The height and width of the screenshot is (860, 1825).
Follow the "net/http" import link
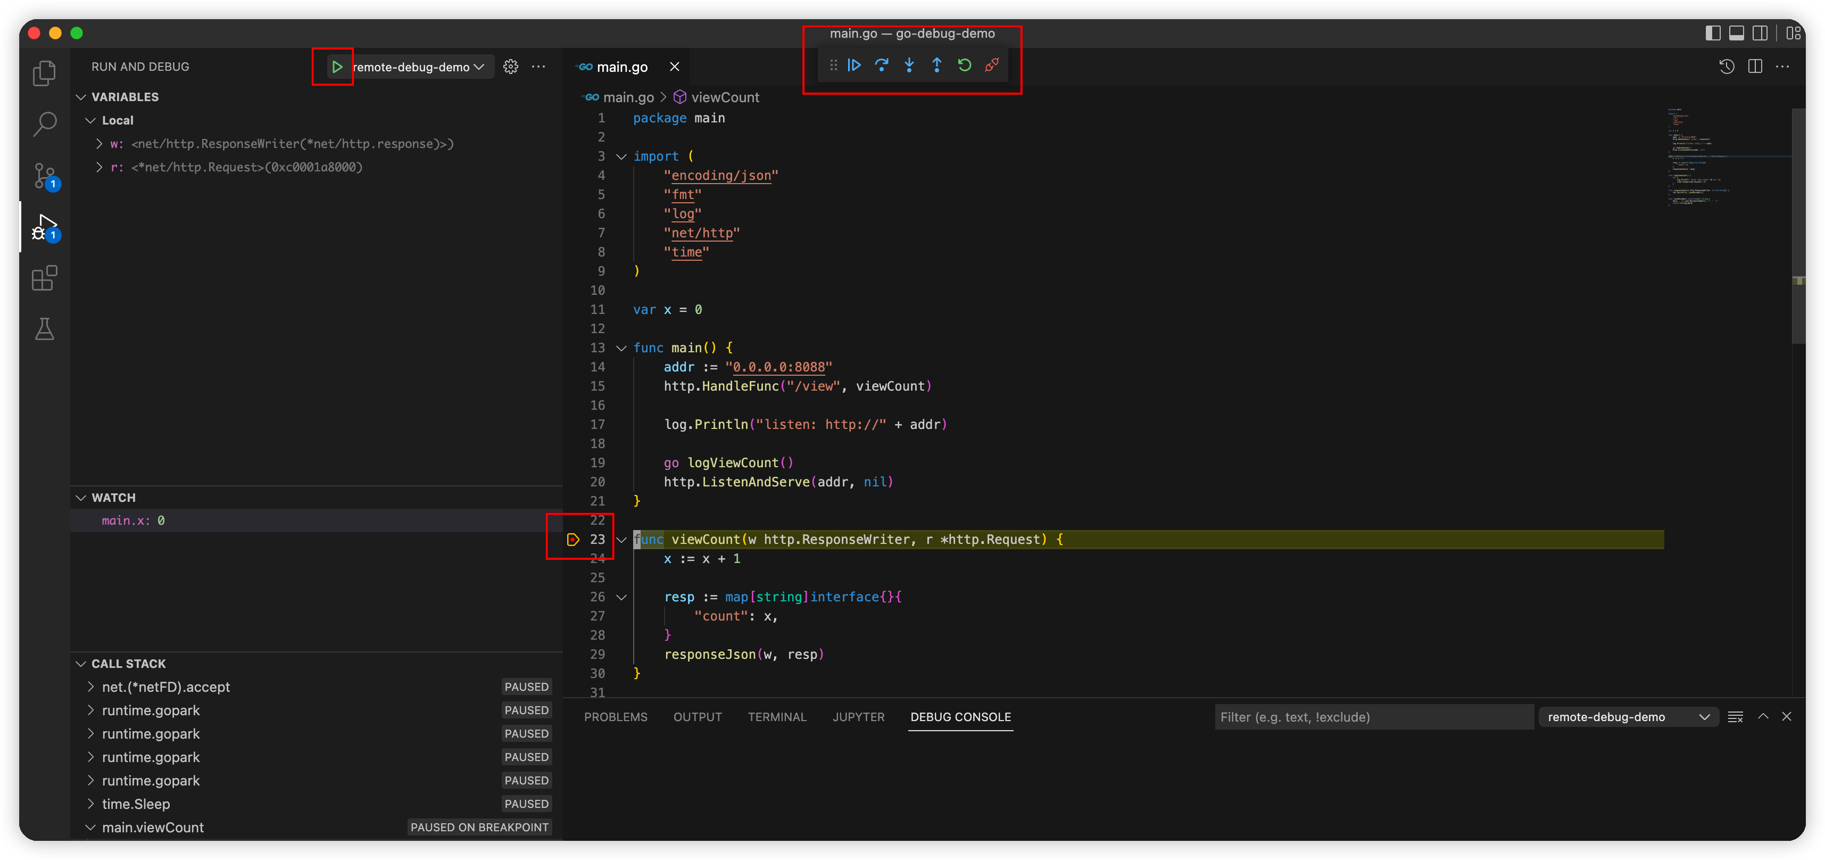click(x=701, y=233)
